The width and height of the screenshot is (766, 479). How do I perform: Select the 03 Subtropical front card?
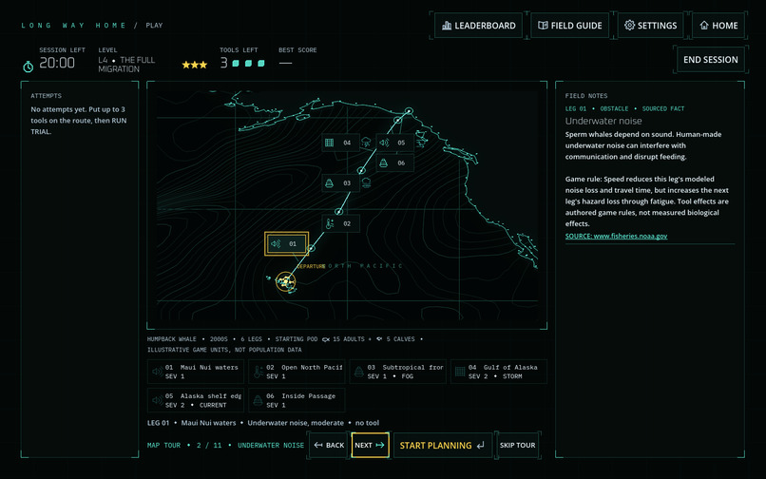click(397, 372)
